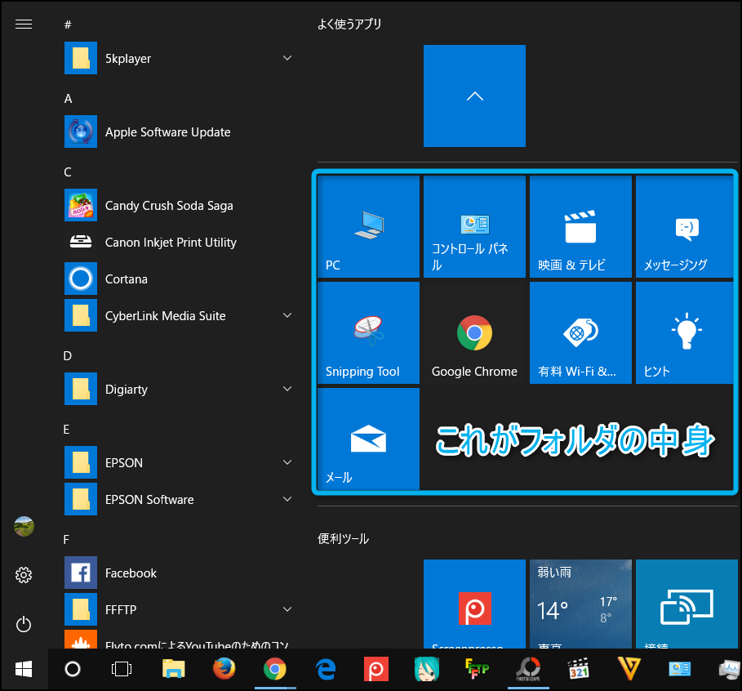
Task: Open Settings via gear icon
Action: click(24, 576)
